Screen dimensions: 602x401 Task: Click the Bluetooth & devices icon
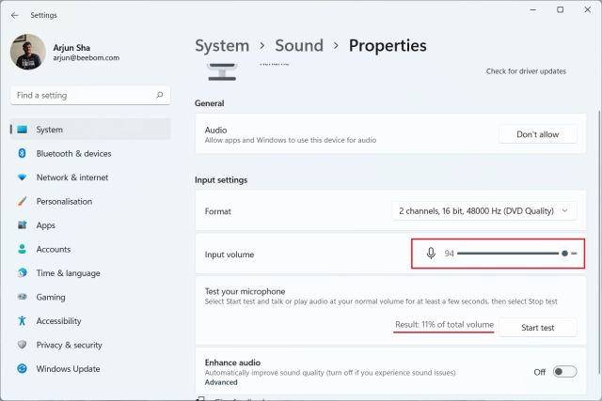tap(22, 153)
